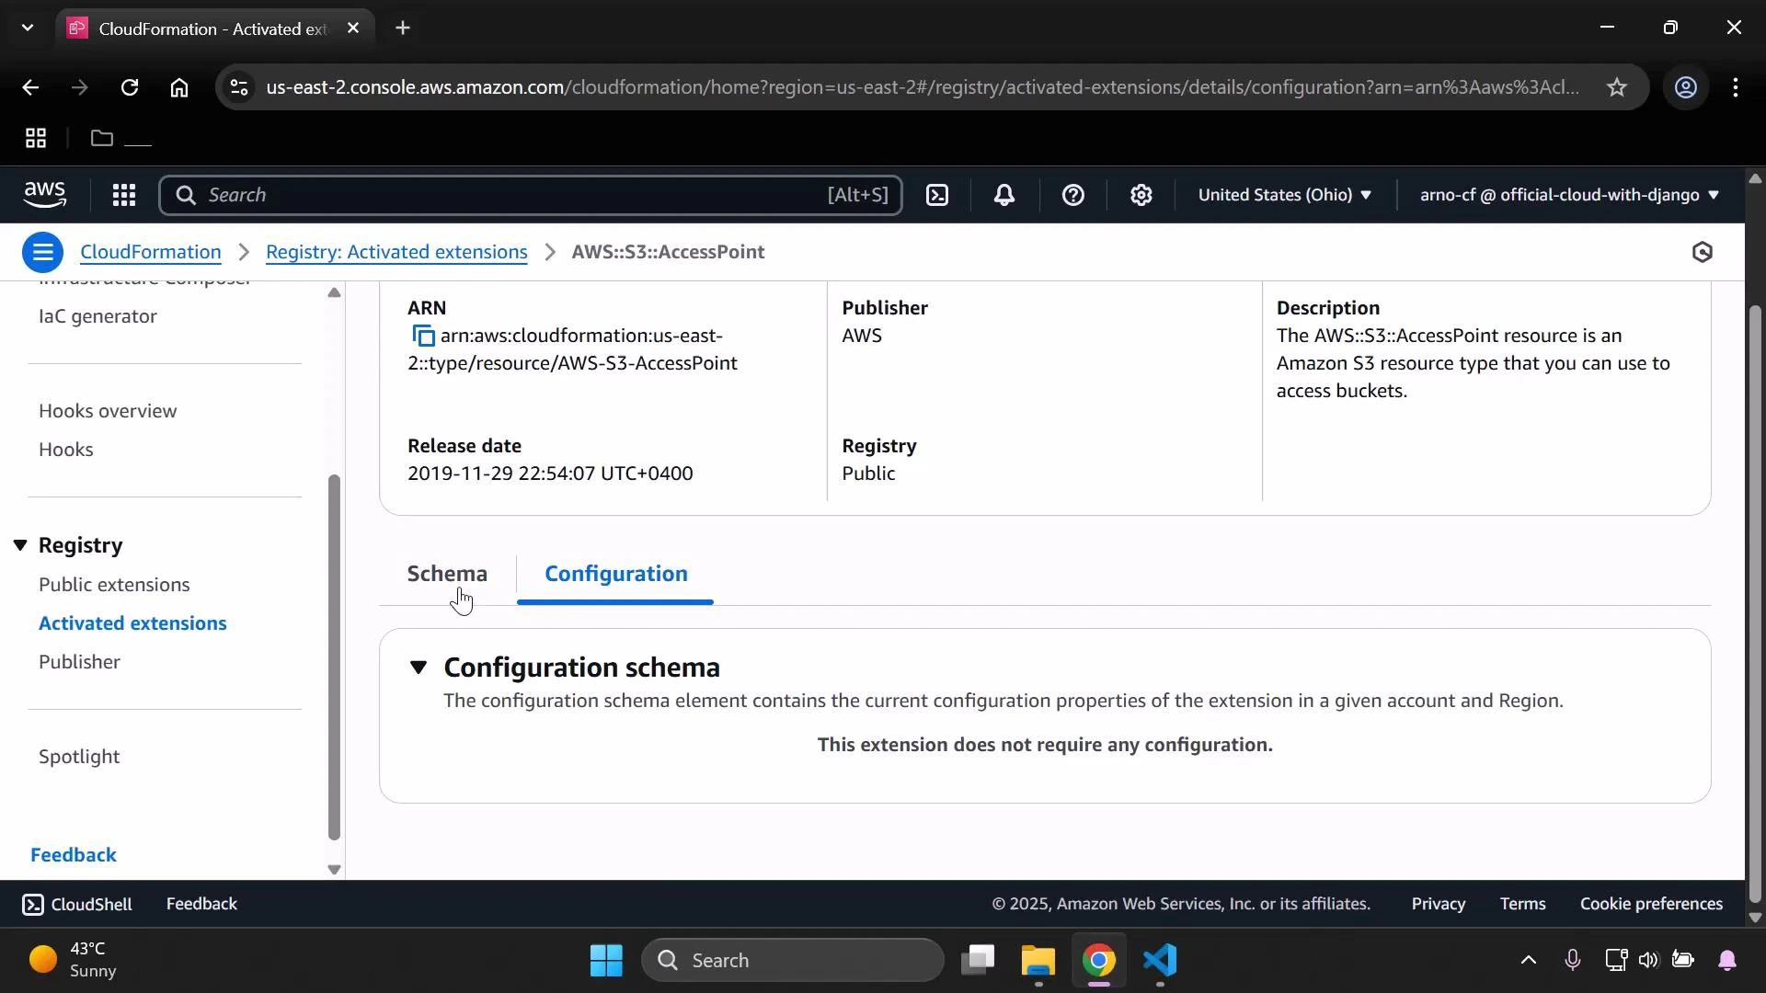Screen dimensions: 1766x993
Task: Toggle the CloudFormation navigation sidebar open
Action: point(41,251)
